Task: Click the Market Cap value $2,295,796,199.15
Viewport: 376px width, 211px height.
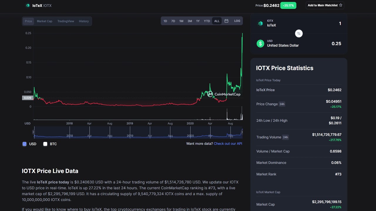Action: pyautogui.click(x=327, y=202)
